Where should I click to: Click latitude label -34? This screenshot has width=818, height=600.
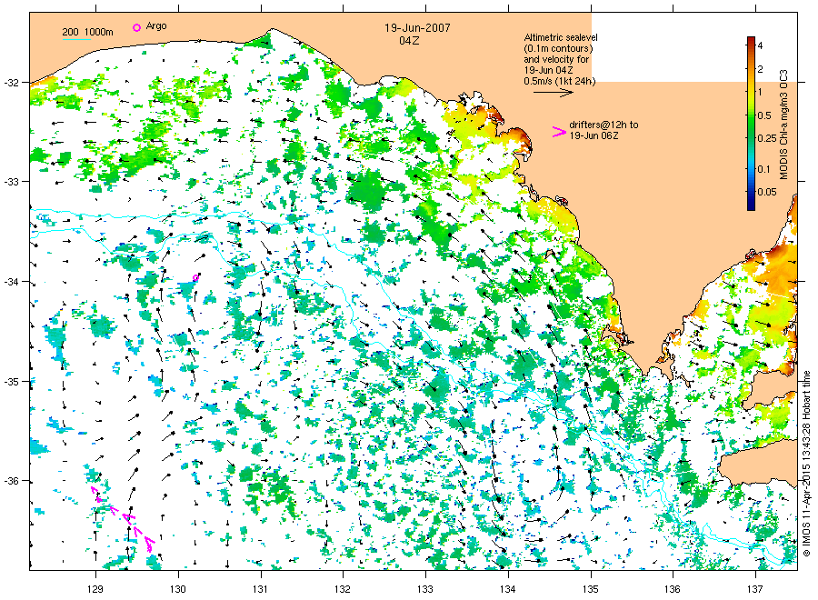coord(11,282)
